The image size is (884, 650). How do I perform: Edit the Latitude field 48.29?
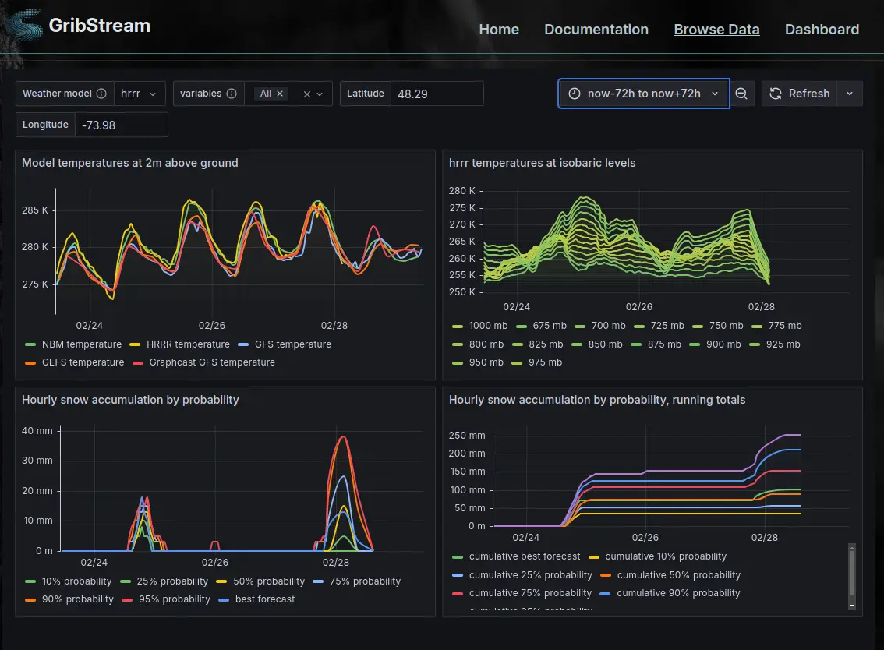tap(437, 94)
